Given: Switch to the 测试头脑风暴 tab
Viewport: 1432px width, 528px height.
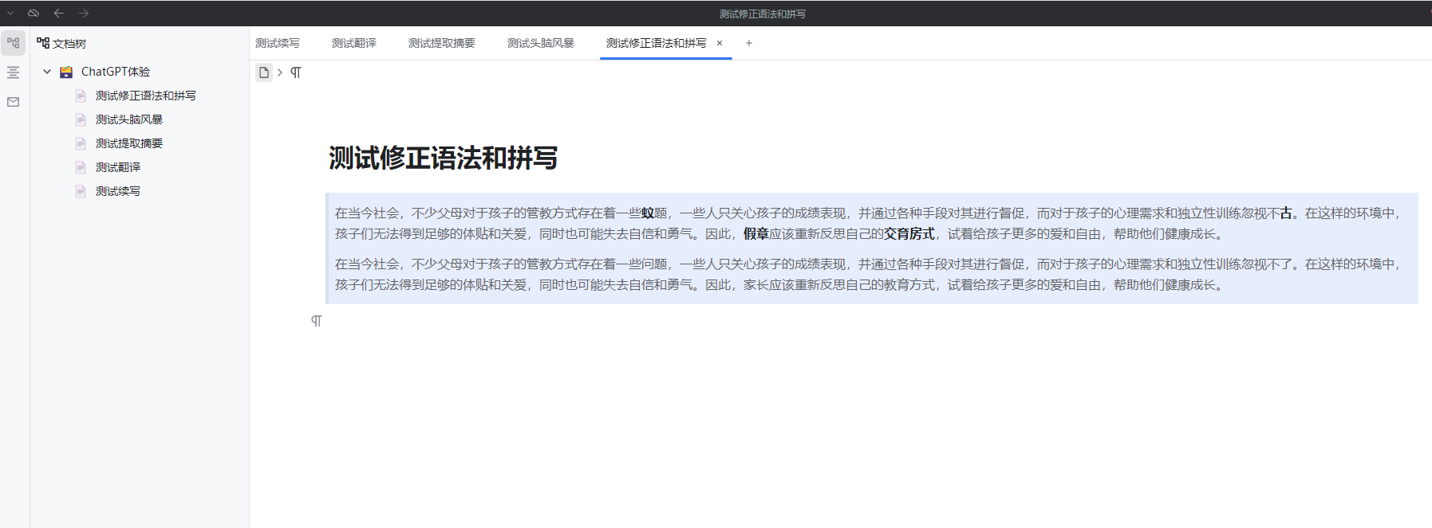Looking at the screenshot, I should [x=541, y=43].
